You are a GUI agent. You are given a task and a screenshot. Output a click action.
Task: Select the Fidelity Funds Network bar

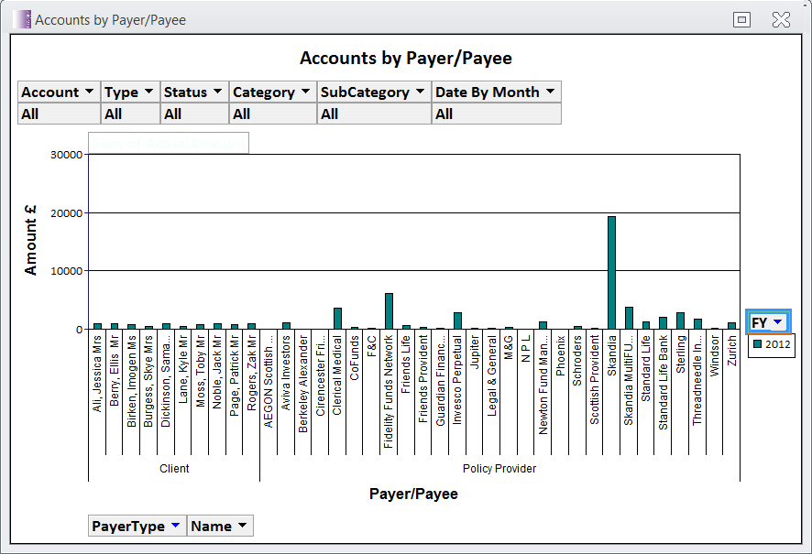[389, 311]
